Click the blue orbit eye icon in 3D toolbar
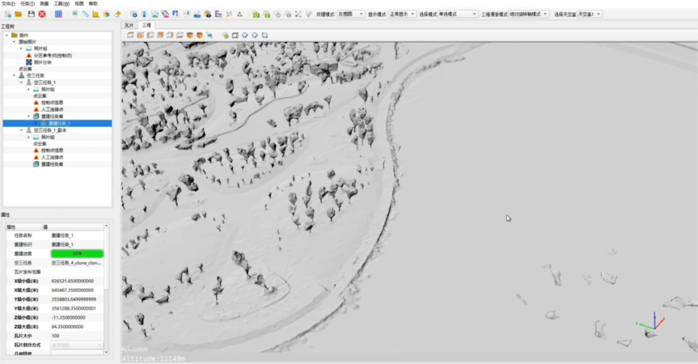Image resolution: width=698 pixels, height=364 pixels. click(x=209, y=35)
